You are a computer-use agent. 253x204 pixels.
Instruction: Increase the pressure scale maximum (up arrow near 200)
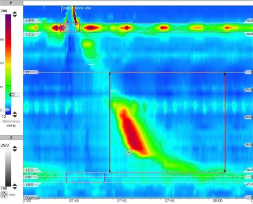pyautogui.click(x=15, y=13)
